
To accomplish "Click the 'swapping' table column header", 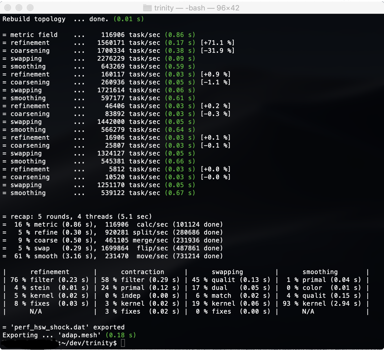I will click(227, 272).
